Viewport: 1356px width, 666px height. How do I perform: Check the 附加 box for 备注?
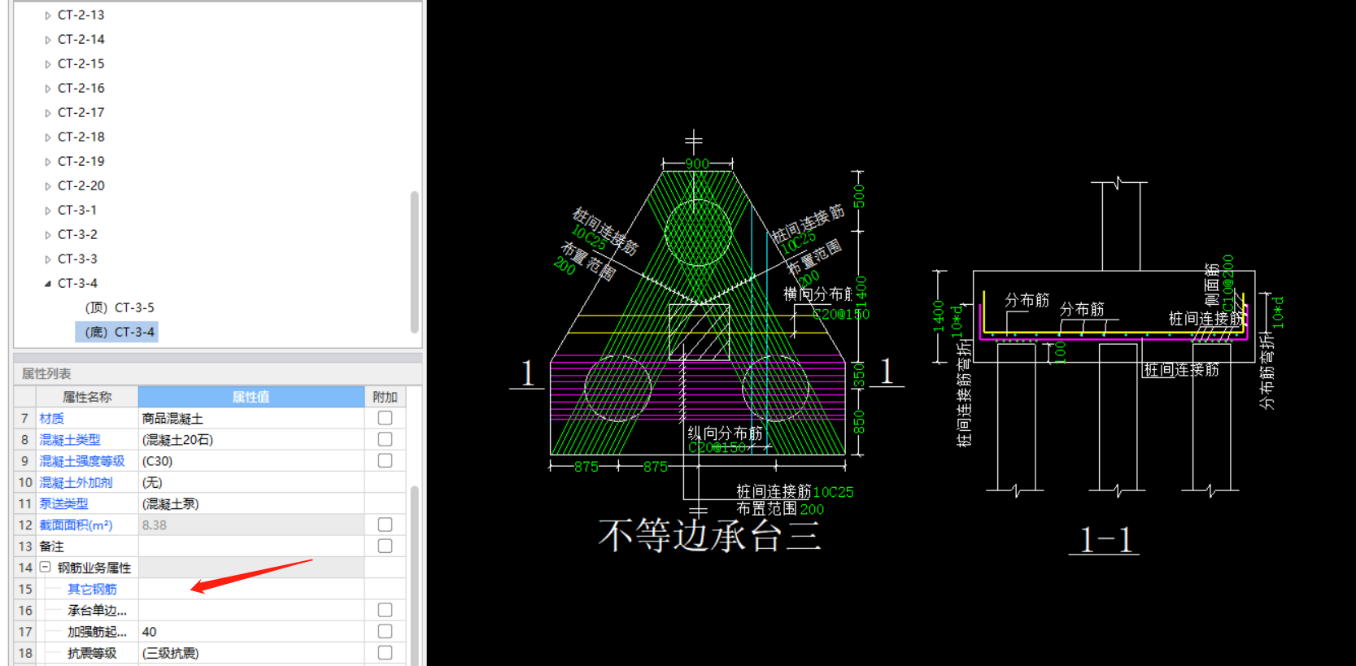coord(385,546)
